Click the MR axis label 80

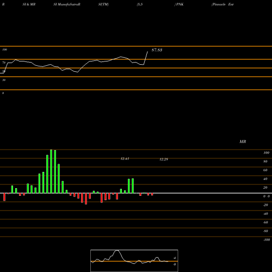point(265,162)
